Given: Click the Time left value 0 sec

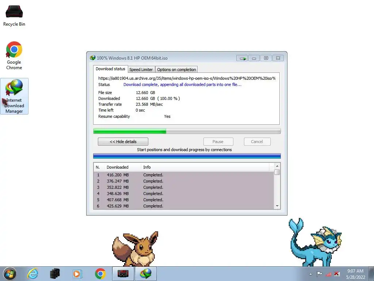Looking at the screenshot, I should point(140,110).
